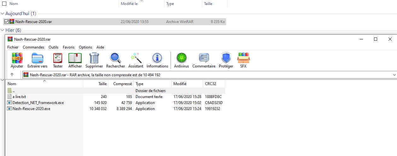The height and width of the screenshot is (156, 397).
Task: Select the a lire.txt file name
Action: (x=19, y=97)
